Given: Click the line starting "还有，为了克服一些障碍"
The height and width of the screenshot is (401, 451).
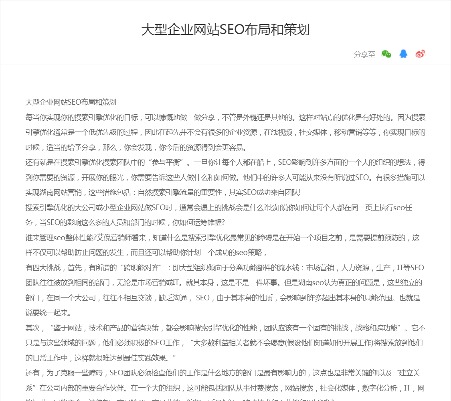Looking at the screenshot, I should pyautogui.click(x=223, y=373).
